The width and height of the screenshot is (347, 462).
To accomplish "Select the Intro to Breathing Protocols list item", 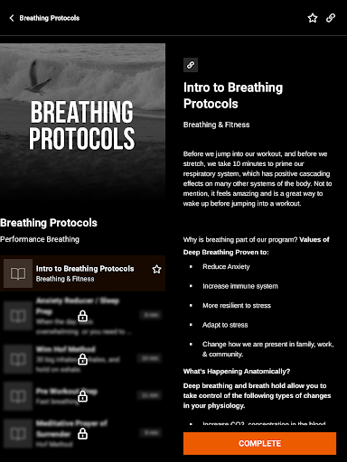I will coord(82,273).
